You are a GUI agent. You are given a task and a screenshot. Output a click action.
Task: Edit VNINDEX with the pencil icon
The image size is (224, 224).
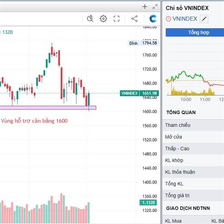click(x=203, y=19)
